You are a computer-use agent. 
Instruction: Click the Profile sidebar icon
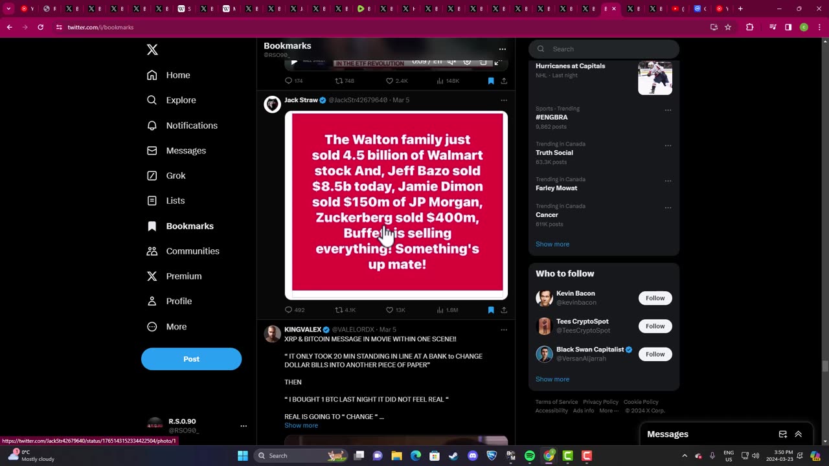pyautogui.click(x=152, y=301)
